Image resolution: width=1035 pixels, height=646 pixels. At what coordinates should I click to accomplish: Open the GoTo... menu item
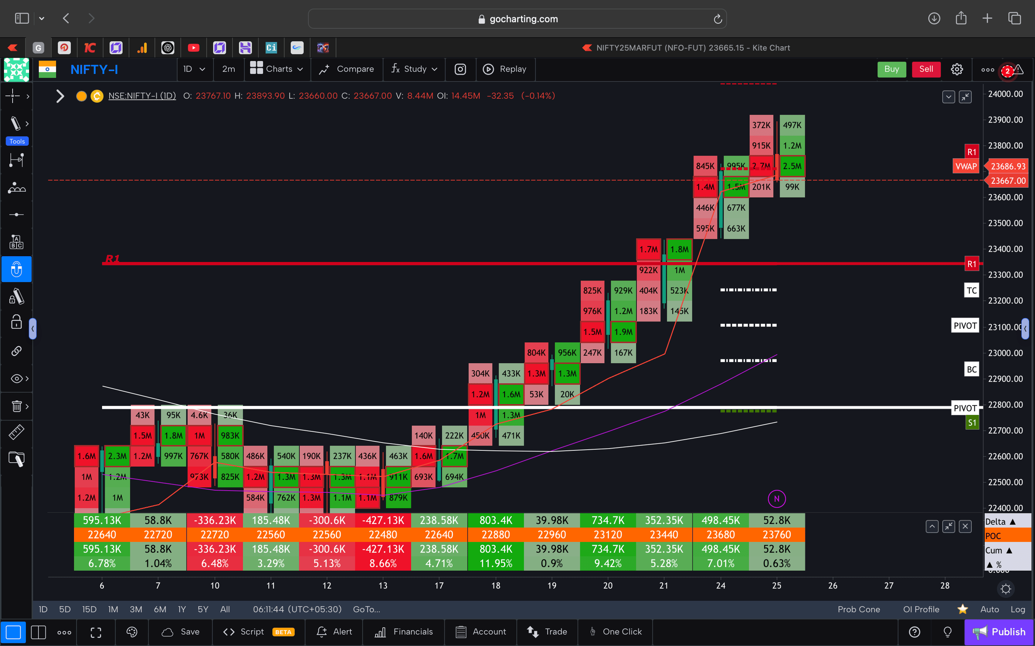[x=366, y=609]
